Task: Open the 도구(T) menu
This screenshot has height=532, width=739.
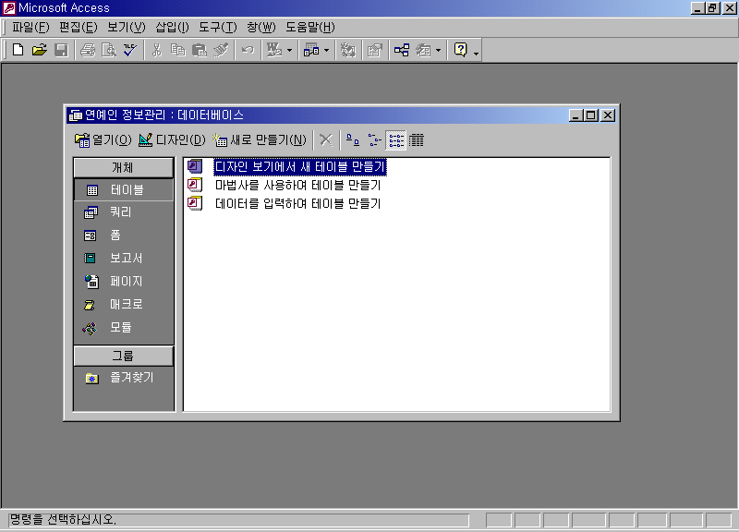Action: coord(217,28)
